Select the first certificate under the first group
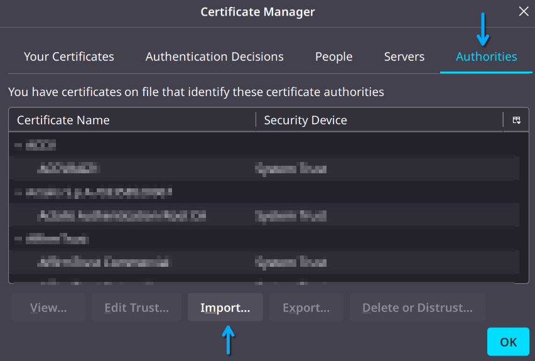Screen dimensions: 535x361 [x=69, y=168]
